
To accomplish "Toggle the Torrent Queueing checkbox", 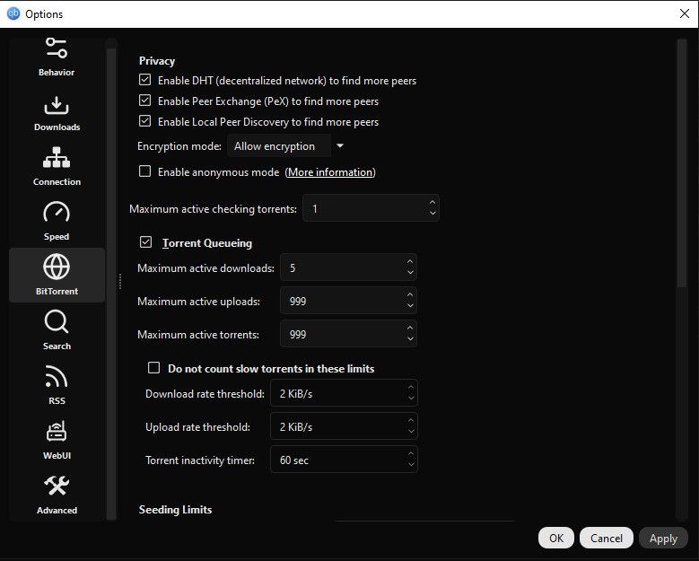I will point(145,242).
